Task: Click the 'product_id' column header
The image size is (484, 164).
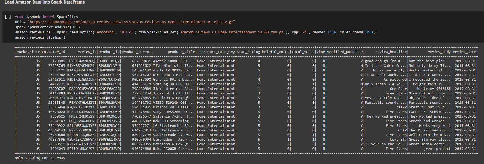Action: (109, 52)
